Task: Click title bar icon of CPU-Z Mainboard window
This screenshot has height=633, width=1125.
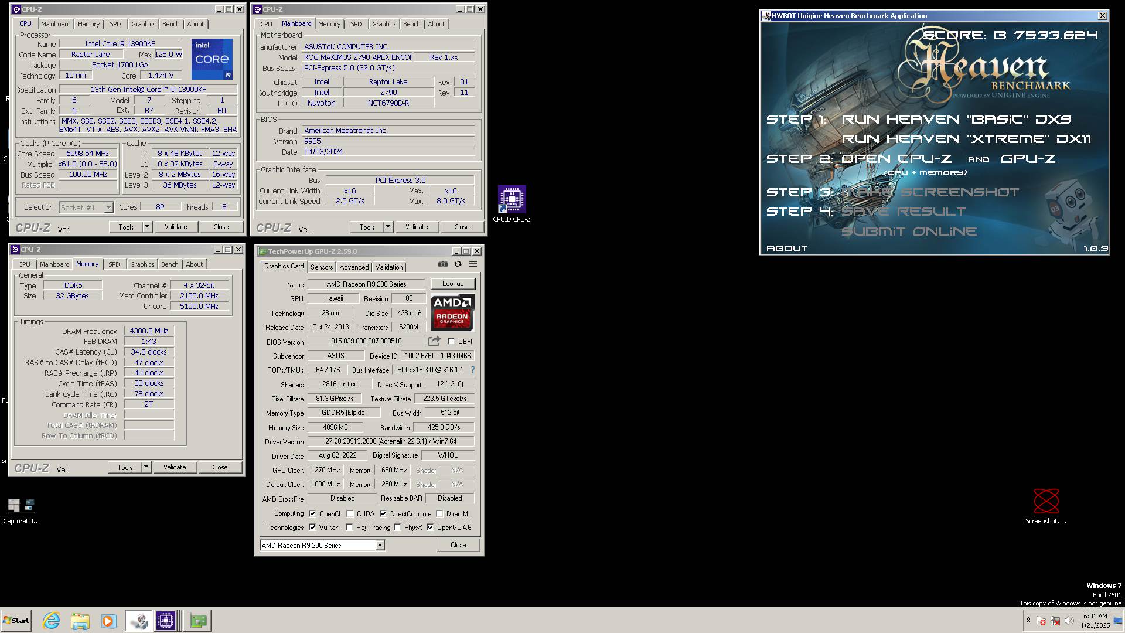Action: coord(257,9)
